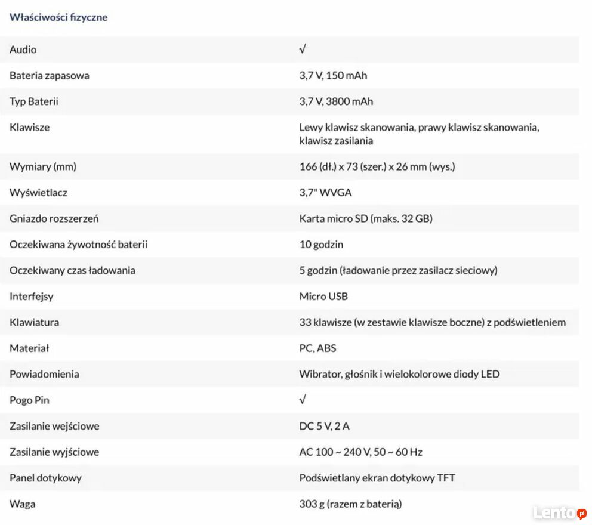Click the 3,7" WVGA display value

[x=325, y=193]
